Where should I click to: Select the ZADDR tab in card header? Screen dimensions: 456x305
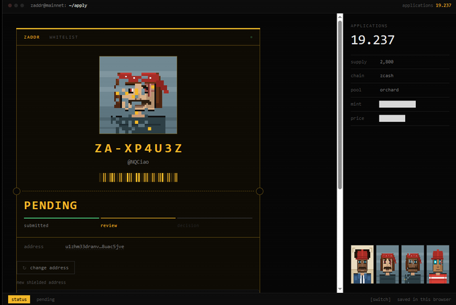[x=32, y=38]
